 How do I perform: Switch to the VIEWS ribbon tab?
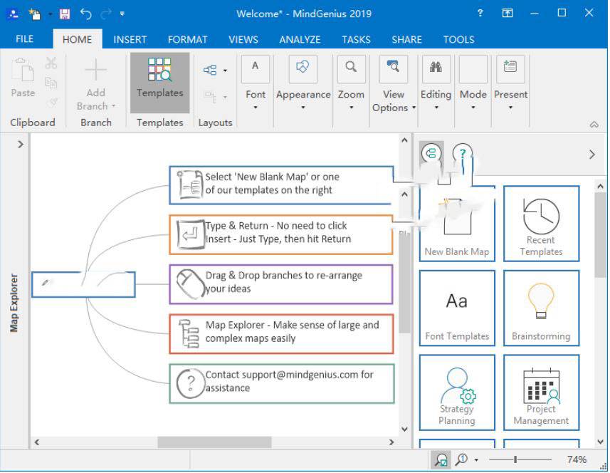[243, 39]
